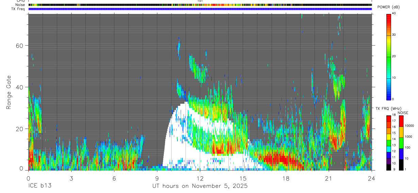The width and height of the screenshot is (418, 193).
Task: Pick the black 9-10 MHz TX FRQ swatch
Action: coord(388,166)
